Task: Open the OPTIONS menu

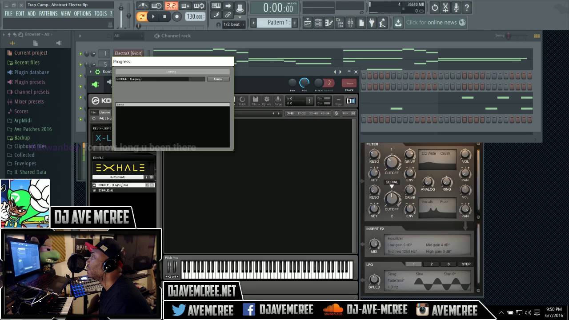Action: (x=82, y=14)
